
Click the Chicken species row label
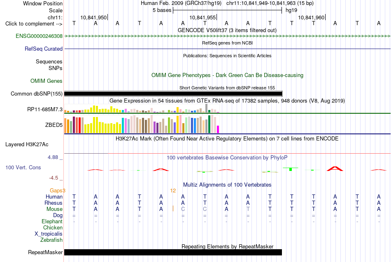pyautogui.click(x=53, y=227)
